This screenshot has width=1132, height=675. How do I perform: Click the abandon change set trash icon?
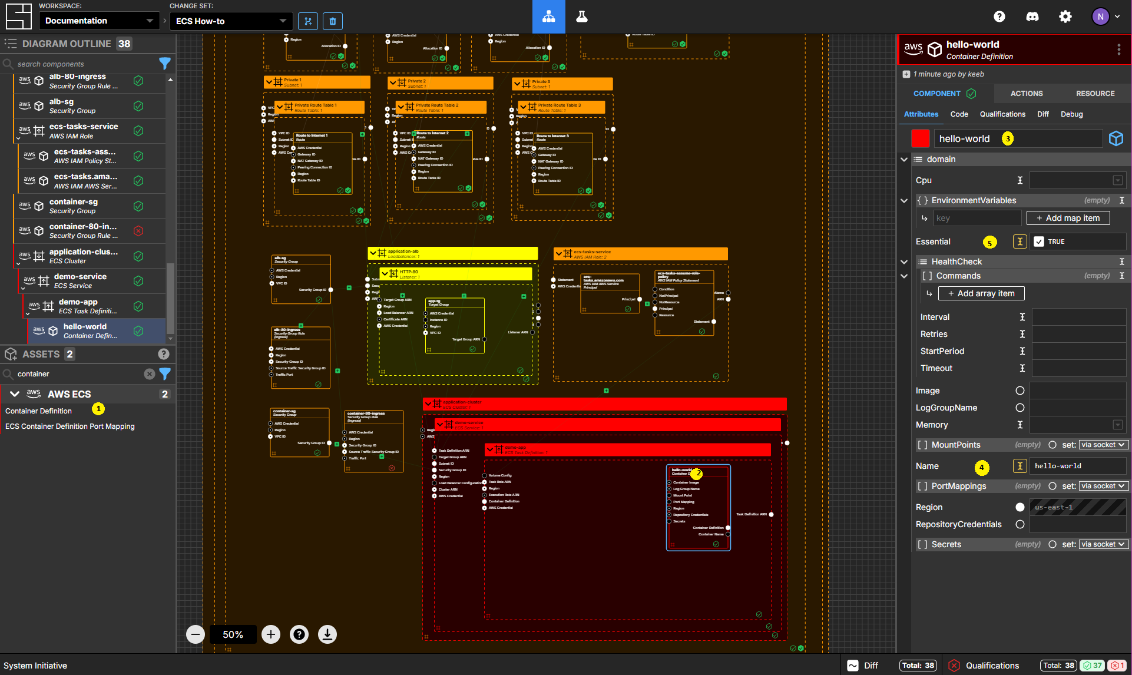(x=333, y=21)
